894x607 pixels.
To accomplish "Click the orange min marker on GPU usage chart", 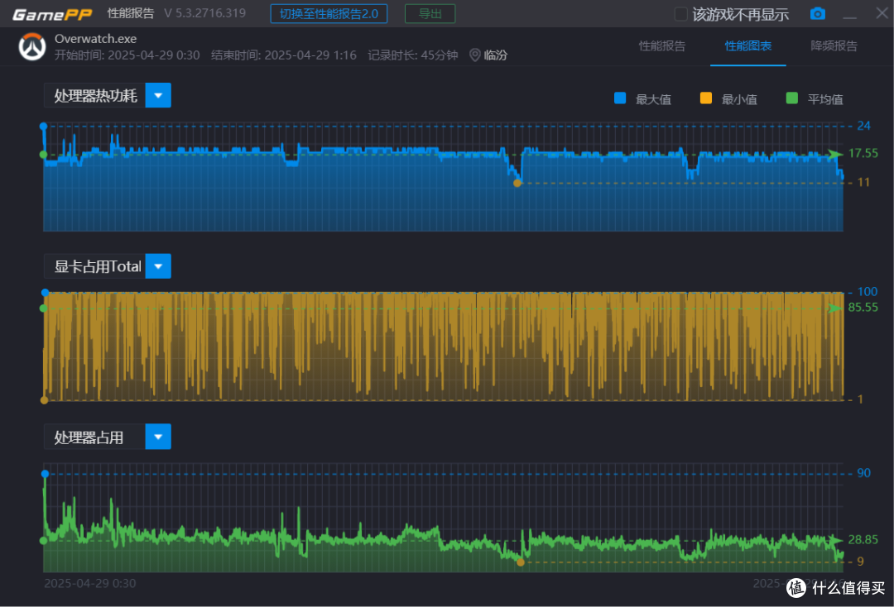I will click(44, 400).
